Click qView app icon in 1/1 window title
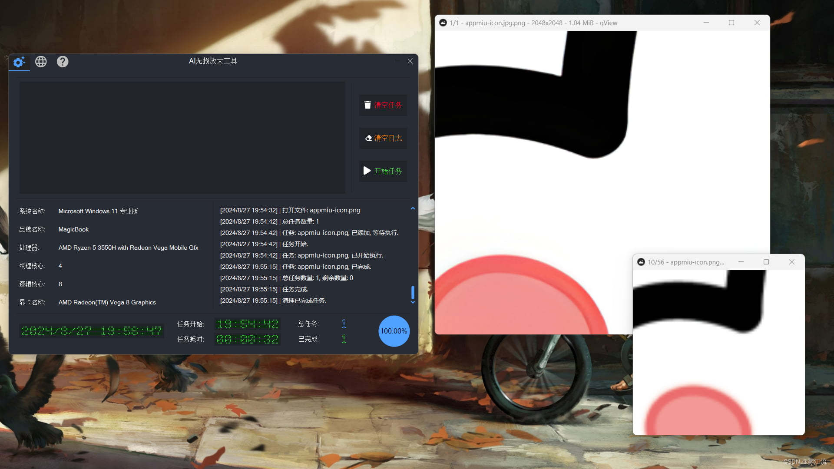 coord(443,23)
